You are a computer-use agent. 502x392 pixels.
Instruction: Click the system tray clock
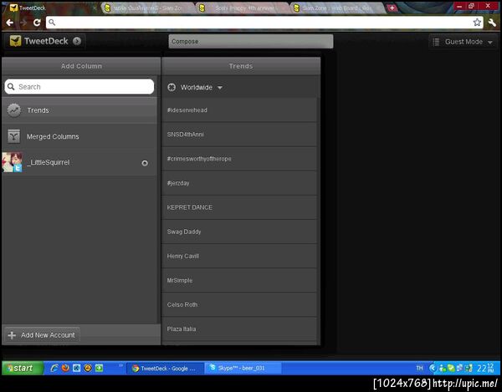(485, 369)
